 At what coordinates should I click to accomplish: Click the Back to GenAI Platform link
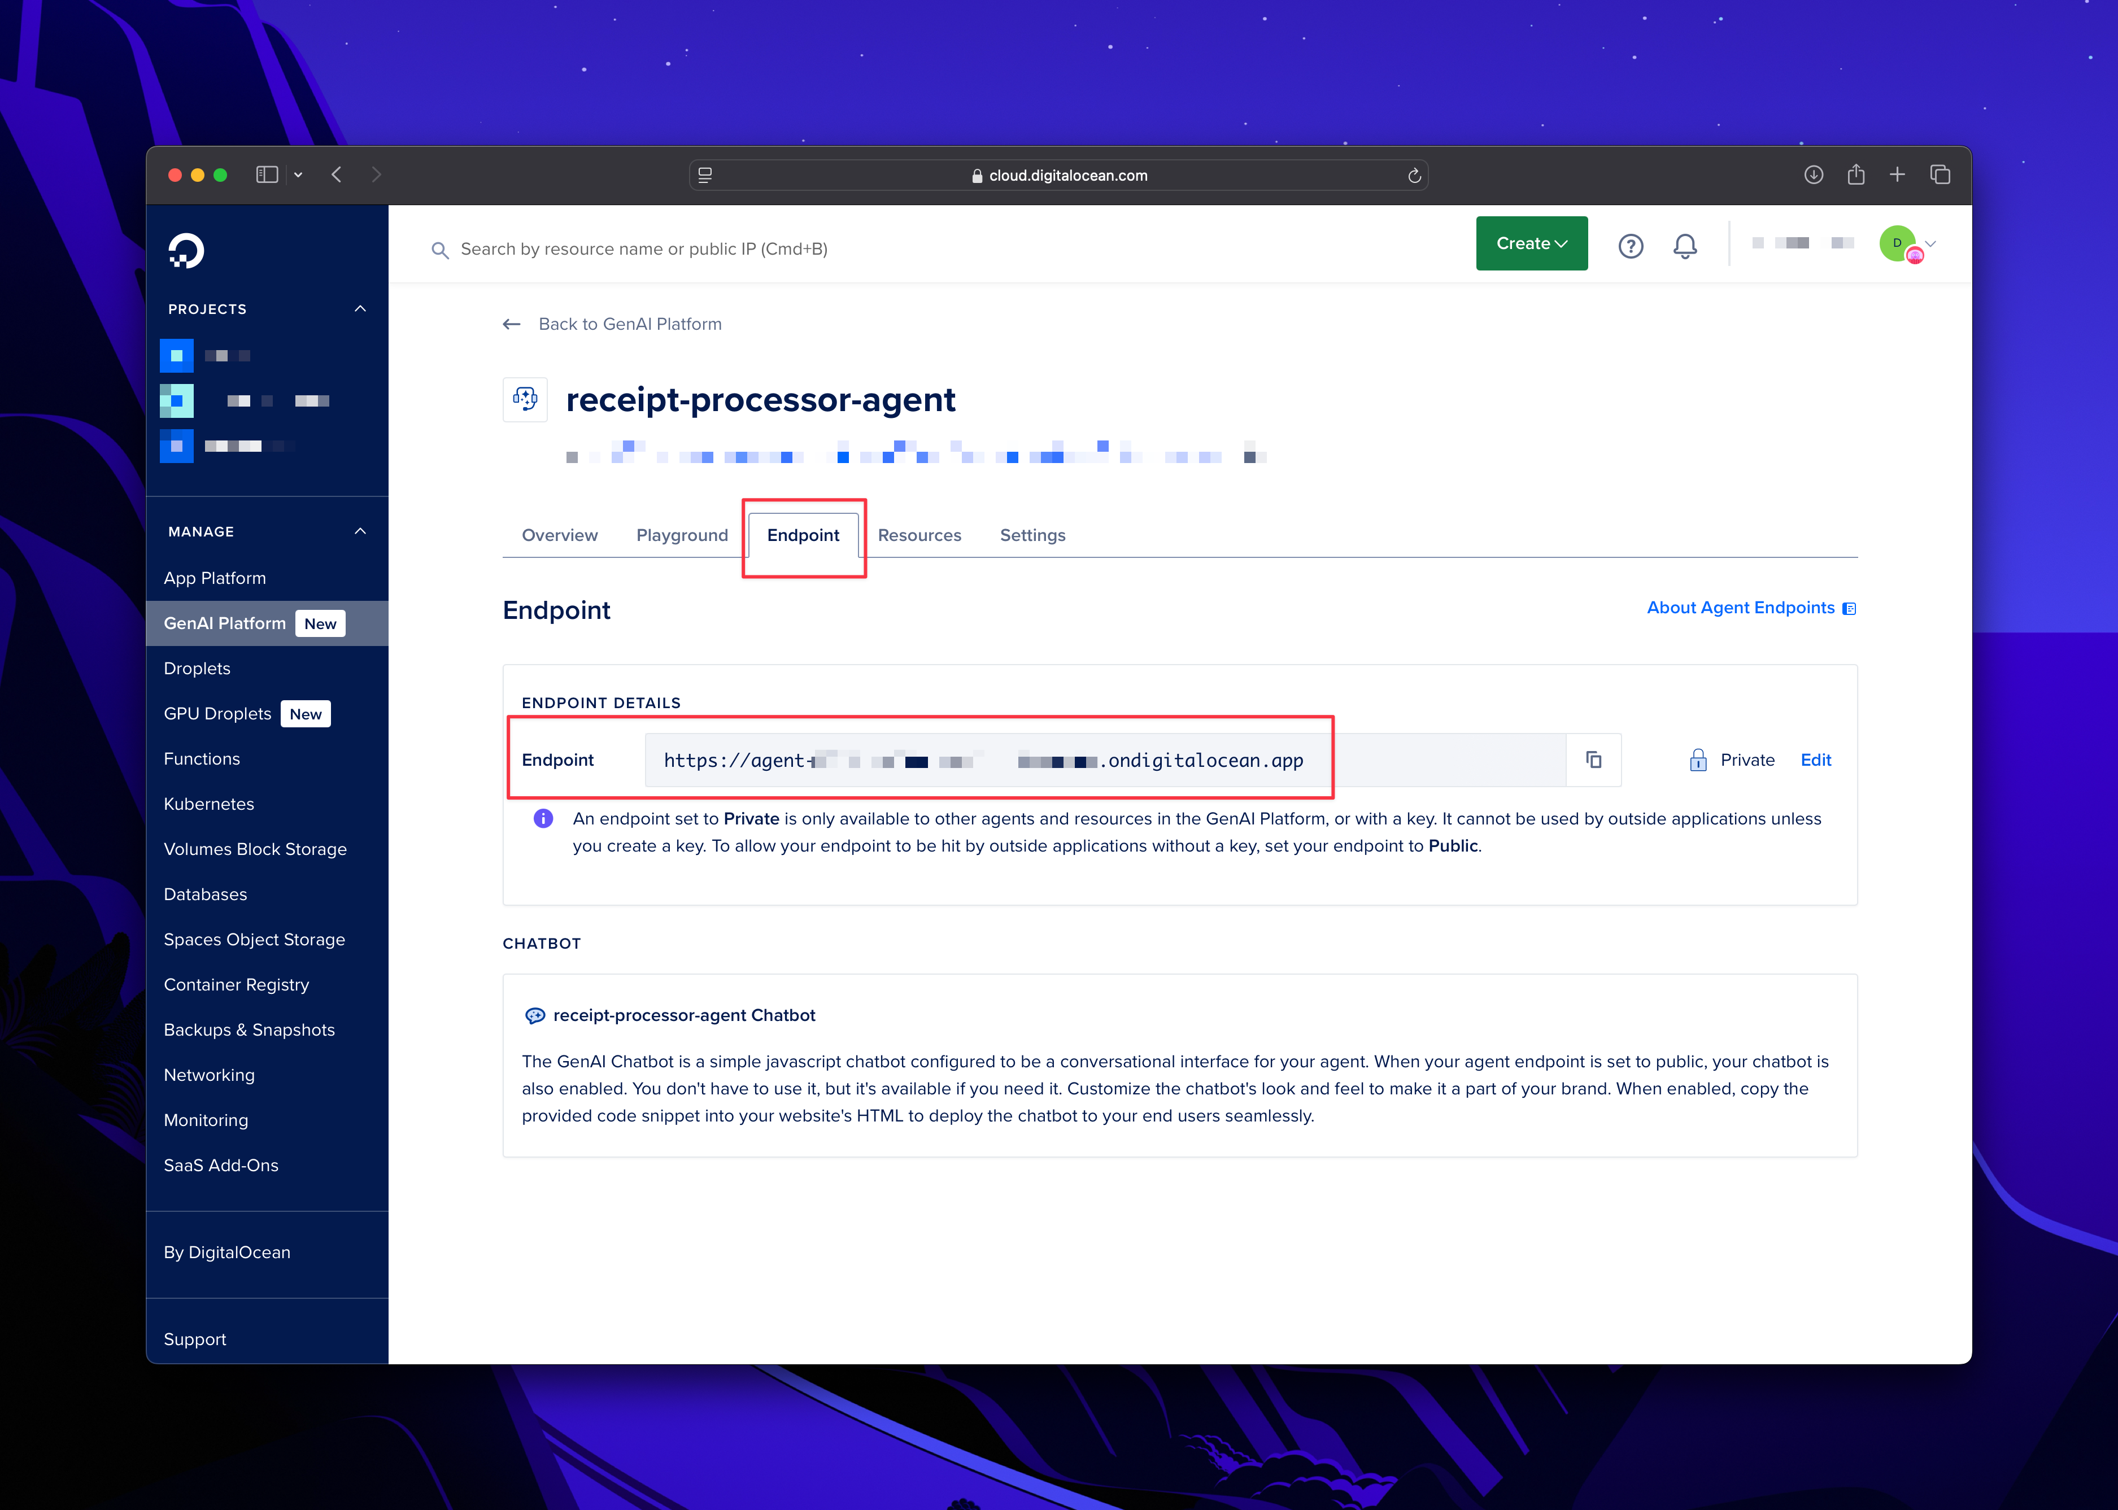pyautogui.click(x=630, y=324)
